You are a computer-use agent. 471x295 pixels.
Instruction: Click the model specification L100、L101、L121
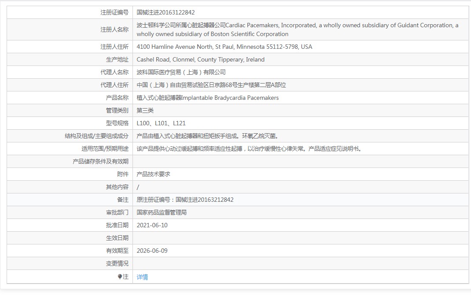(161, 124)
